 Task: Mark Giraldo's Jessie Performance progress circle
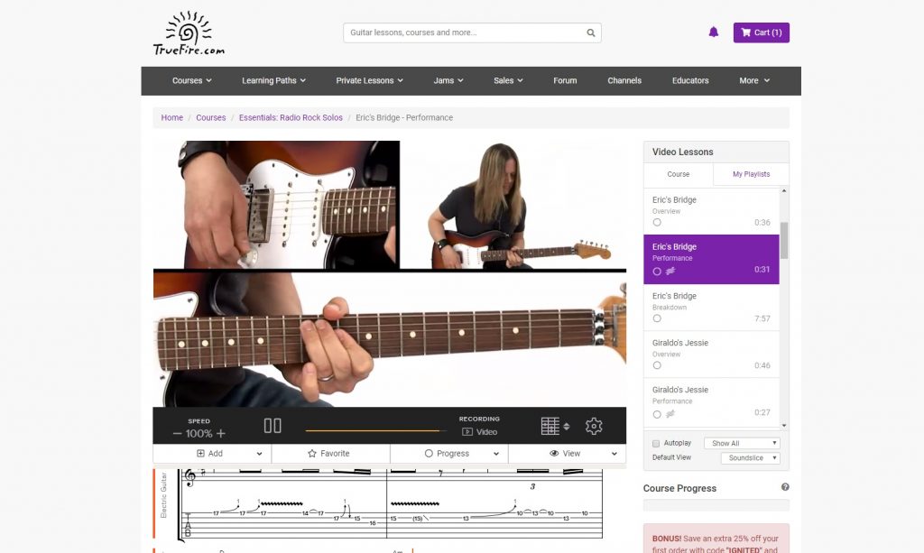point(657,415)
